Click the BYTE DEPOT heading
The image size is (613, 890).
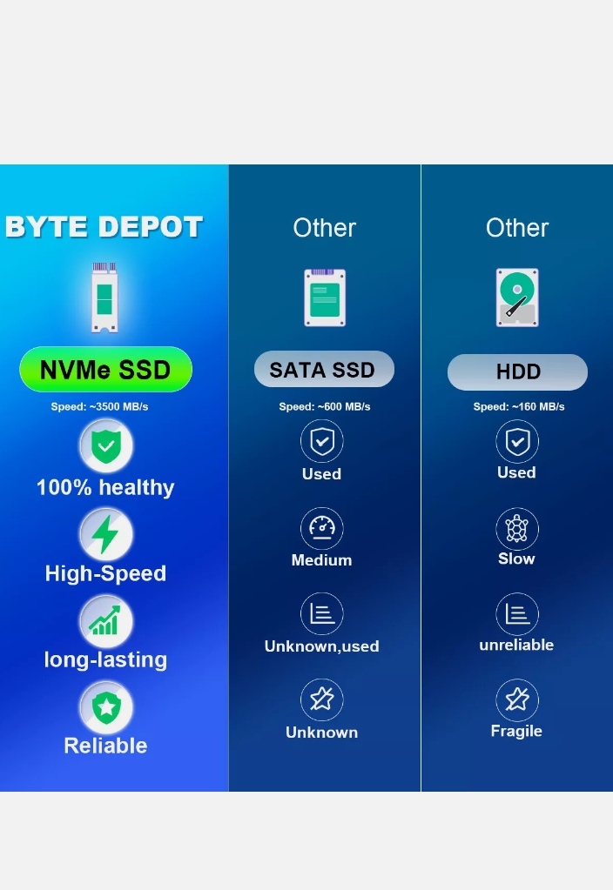104,227
